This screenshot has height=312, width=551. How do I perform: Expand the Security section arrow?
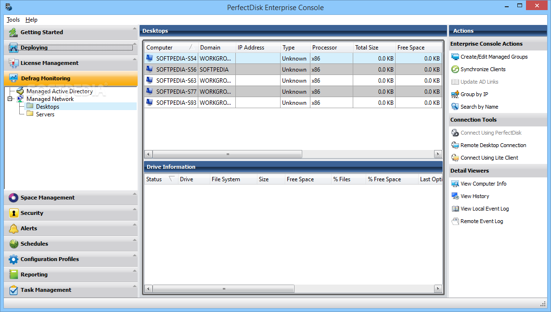click(x=134, y=210)
